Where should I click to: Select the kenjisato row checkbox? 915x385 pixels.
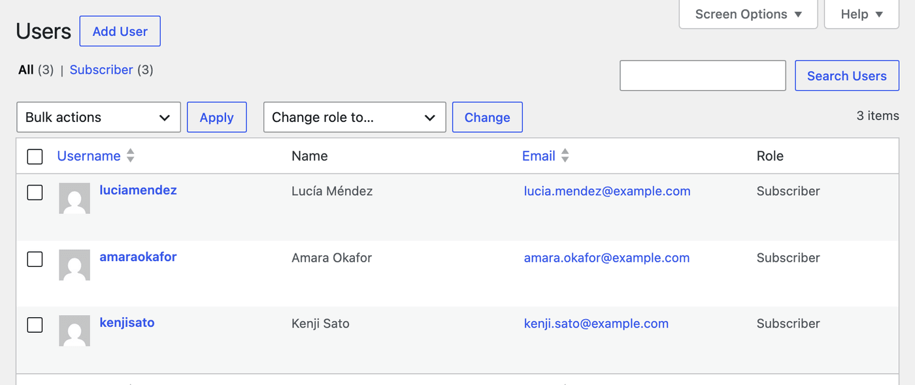point(35,325)
